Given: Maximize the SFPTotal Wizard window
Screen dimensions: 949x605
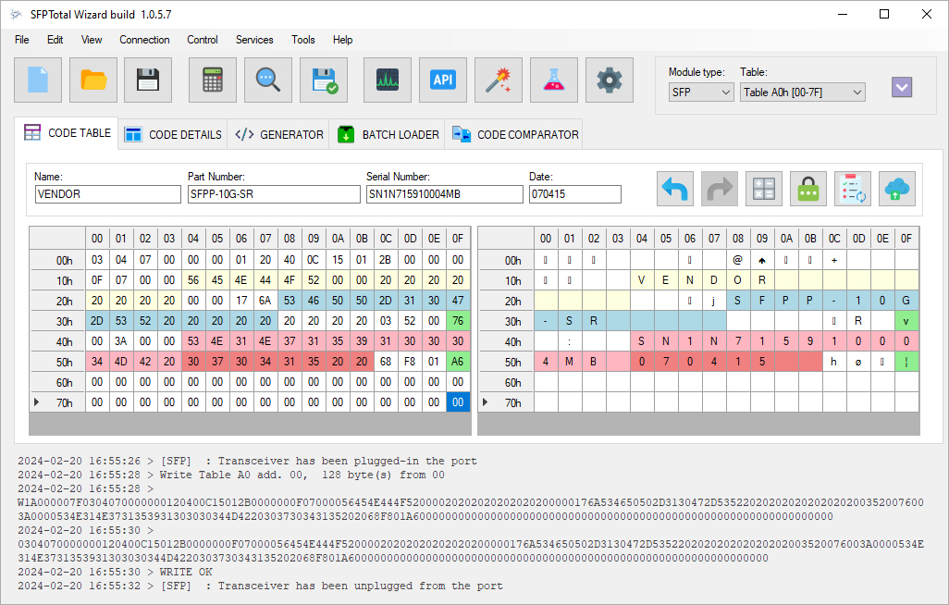Looking at the screenshot, I should pyautogui.click(x=884, y=14).
